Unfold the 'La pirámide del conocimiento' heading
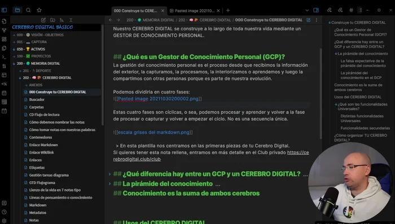 click(x=110, y=184)
